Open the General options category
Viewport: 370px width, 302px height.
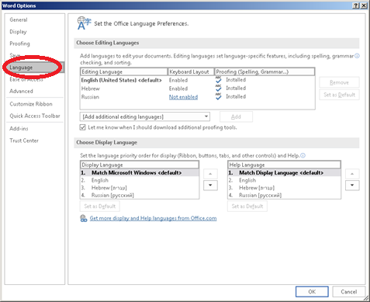(19, 19)
